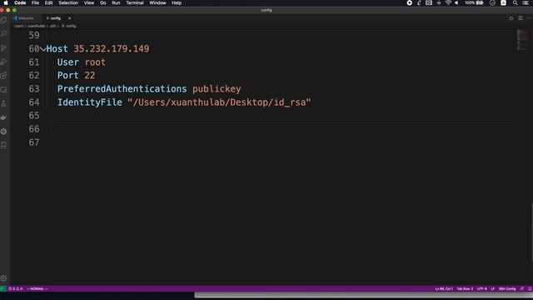The width and height of the screenshot is (533, 300).
Task: Click line number 67 in gutter
Action: pyautogui.click(x=34, y=142)
